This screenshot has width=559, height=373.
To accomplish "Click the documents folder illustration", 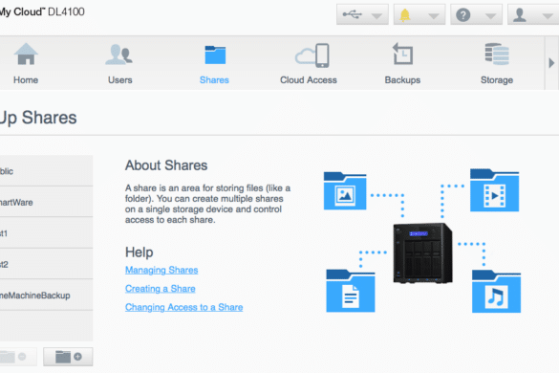I will (x=351, y=291).
